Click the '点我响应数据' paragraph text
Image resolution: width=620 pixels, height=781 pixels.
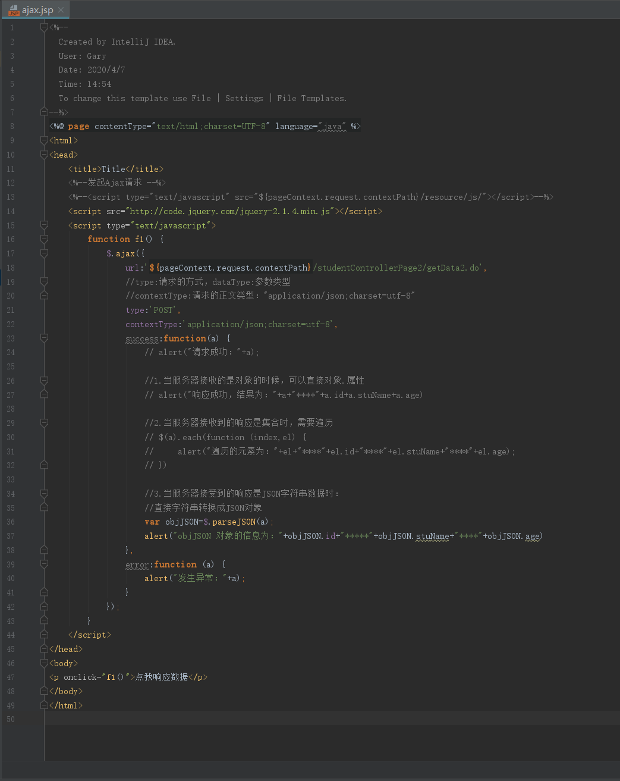coord(162,677)
